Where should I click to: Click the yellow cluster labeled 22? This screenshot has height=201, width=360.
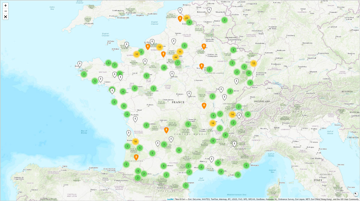pos(187,18)
